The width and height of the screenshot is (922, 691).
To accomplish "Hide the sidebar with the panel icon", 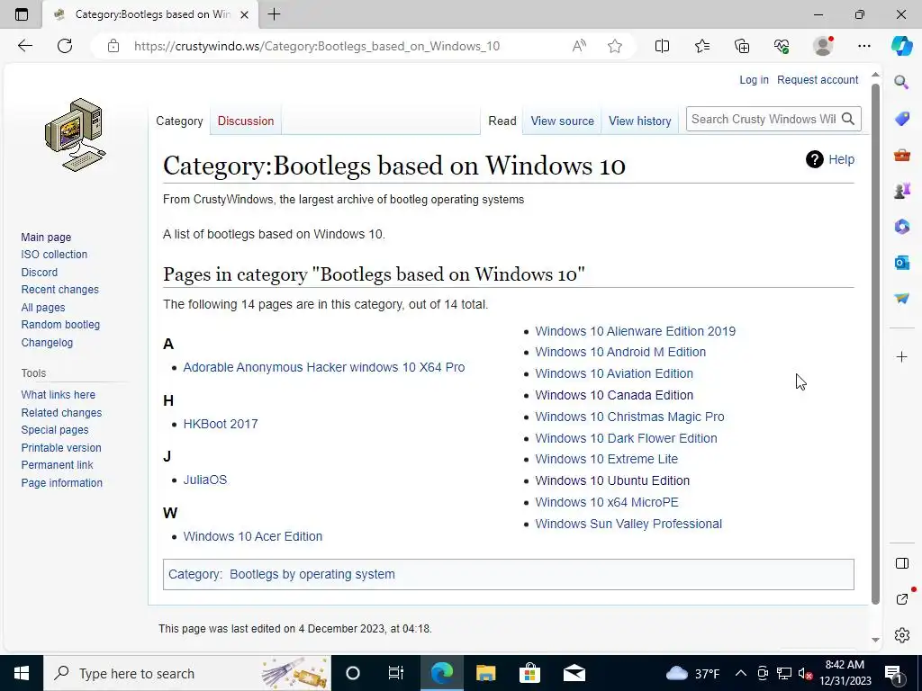I will click(902, 563).
